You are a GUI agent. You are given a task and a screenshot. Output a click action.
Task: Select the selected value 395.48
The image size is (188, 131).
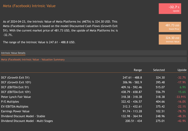click(x=160, y=82)
